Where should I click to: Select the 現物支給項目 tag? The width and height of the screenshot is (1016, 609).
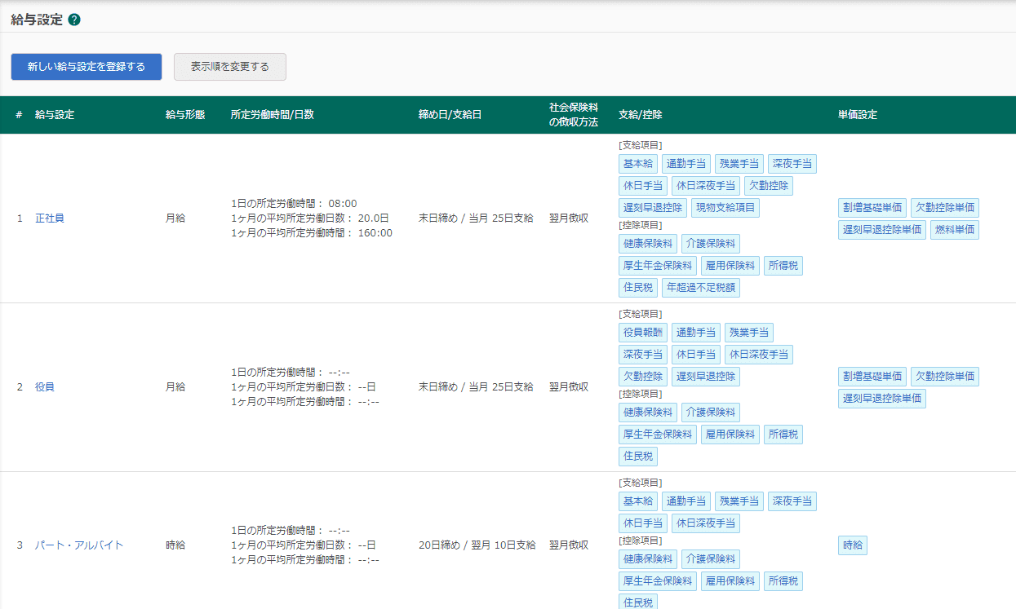725,208
